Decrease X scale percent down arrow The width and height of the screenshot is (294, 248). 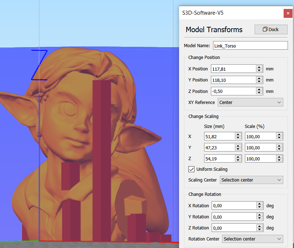[x=279, y=138]
